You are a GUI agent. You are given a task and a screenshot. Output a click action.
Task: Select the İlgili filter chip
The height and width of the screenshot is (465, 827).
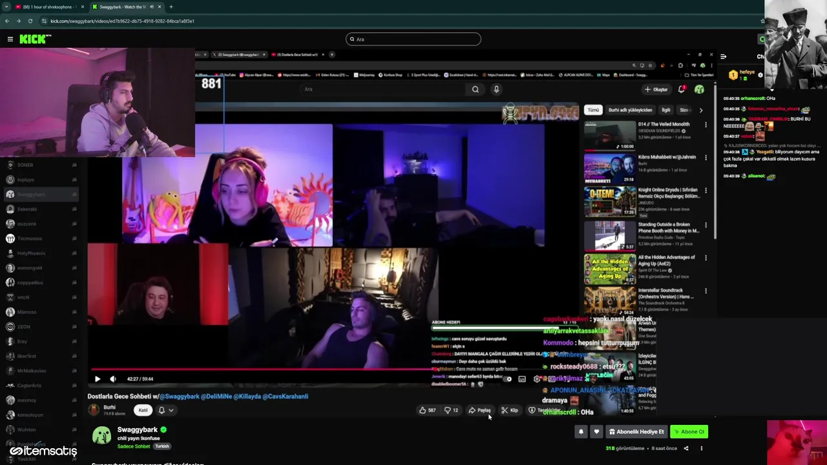pos(665,110)
